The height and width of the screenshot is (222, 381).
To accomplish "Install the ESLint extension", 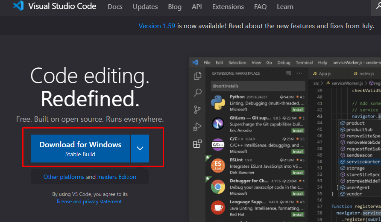I will [298, 173].
